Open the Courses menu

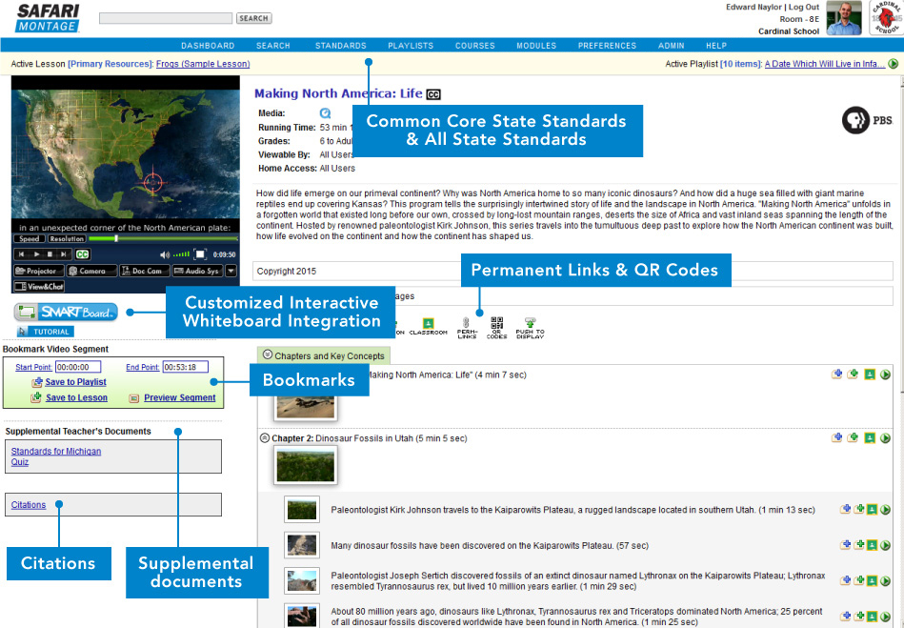475,46
